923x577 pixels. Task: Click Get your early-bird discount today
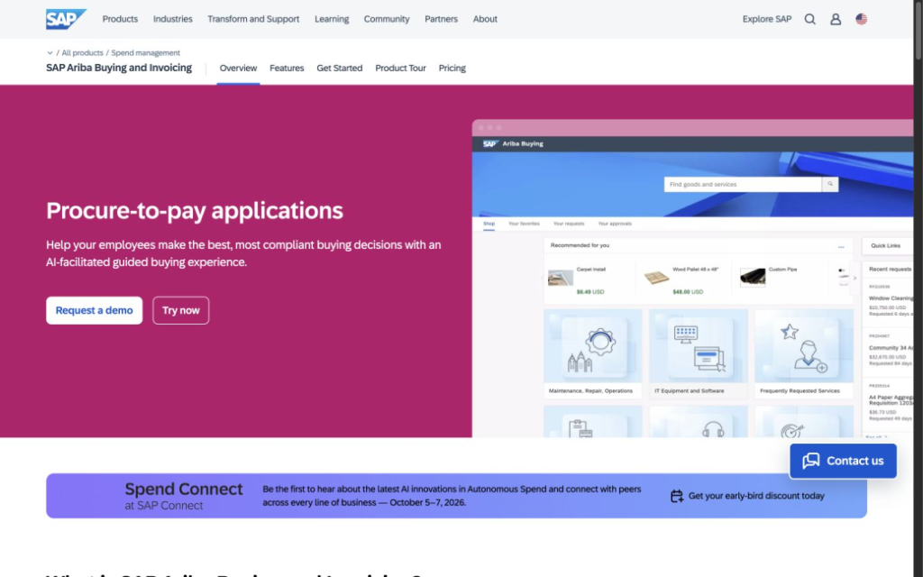point(756,496)
